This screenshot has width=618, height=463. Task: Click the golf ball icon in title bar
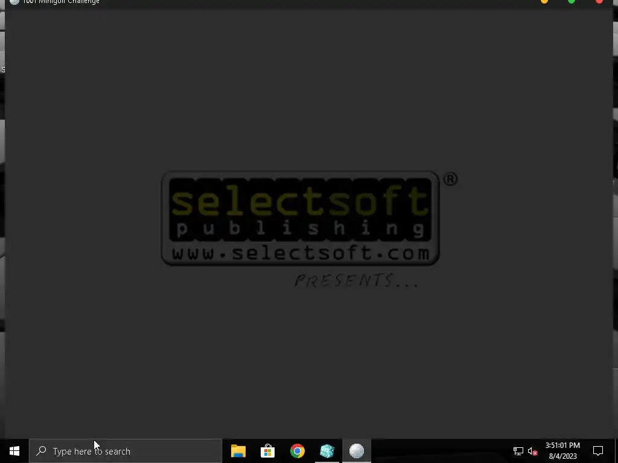pyautogui.click(x=14, y=2)
